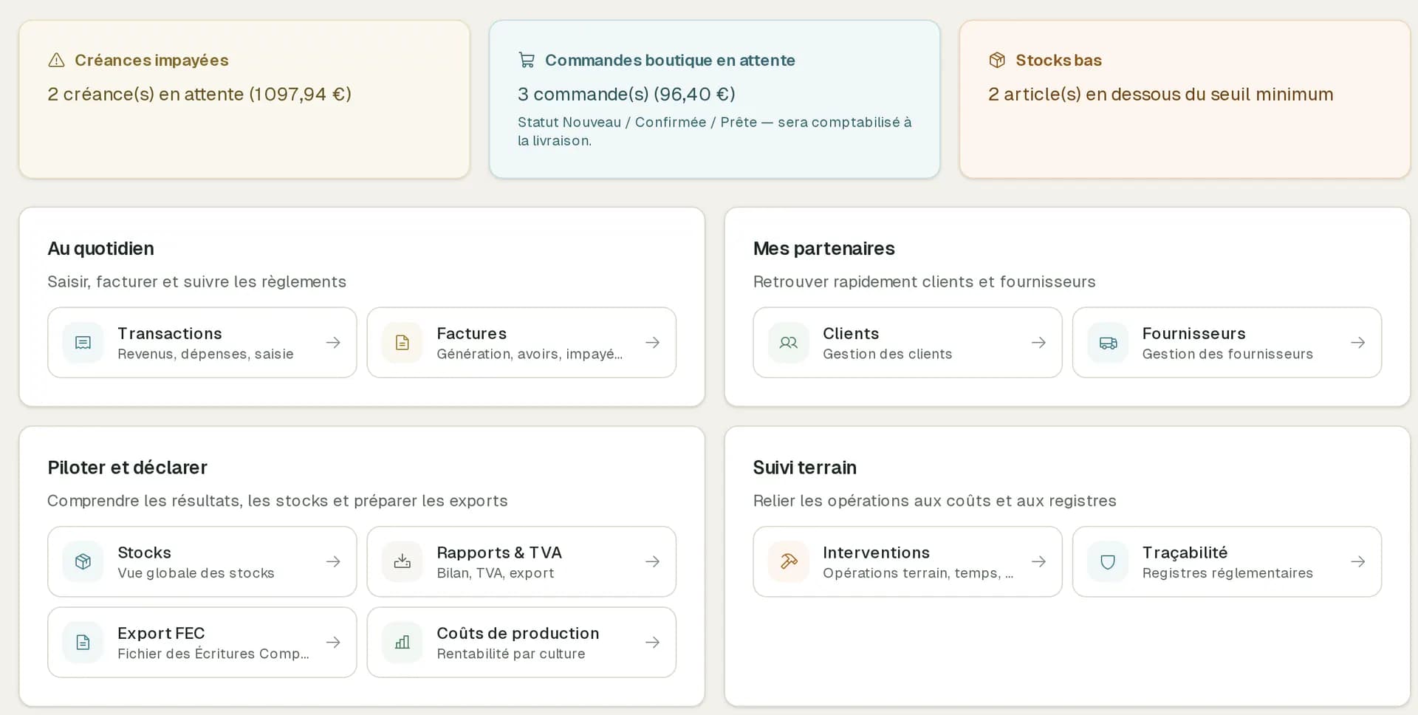
Task: Click the arrow on the Traçabilité card
Action: coord(1357,562)
